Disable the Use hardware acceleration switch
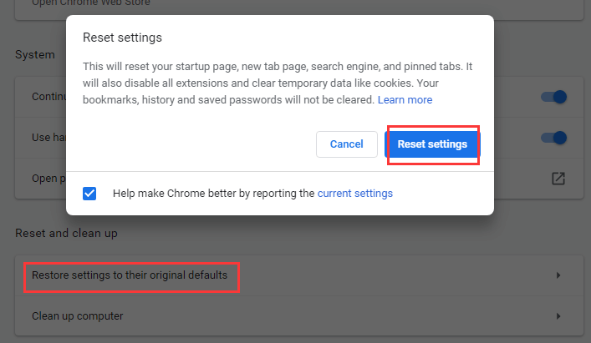The image size is (591, 343). (x=553, y=138)
